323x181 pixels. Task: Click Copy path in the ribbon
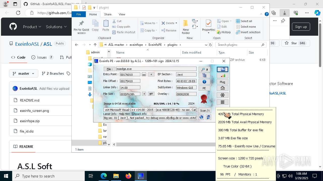click(121, 27)
